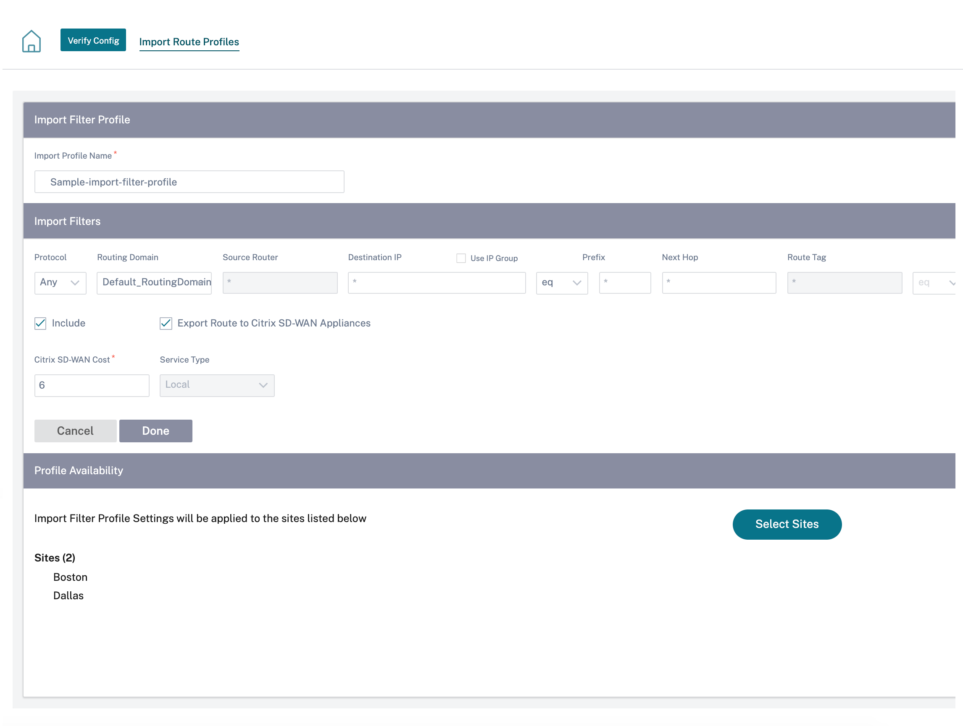Go to the Home icon
This screenshot has height=726, width=963.
(x=32, y=41)
